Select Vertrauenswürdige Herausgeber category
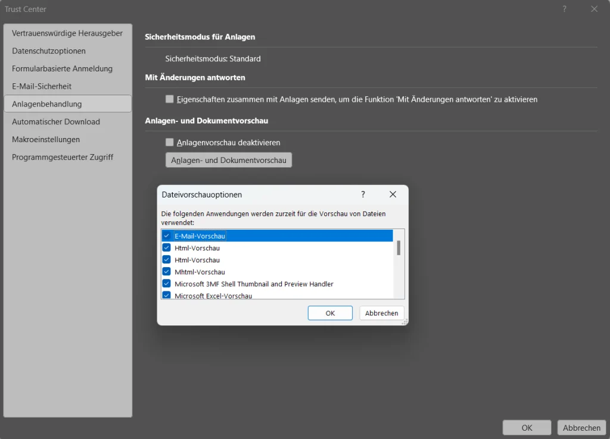 coord(67,33)
